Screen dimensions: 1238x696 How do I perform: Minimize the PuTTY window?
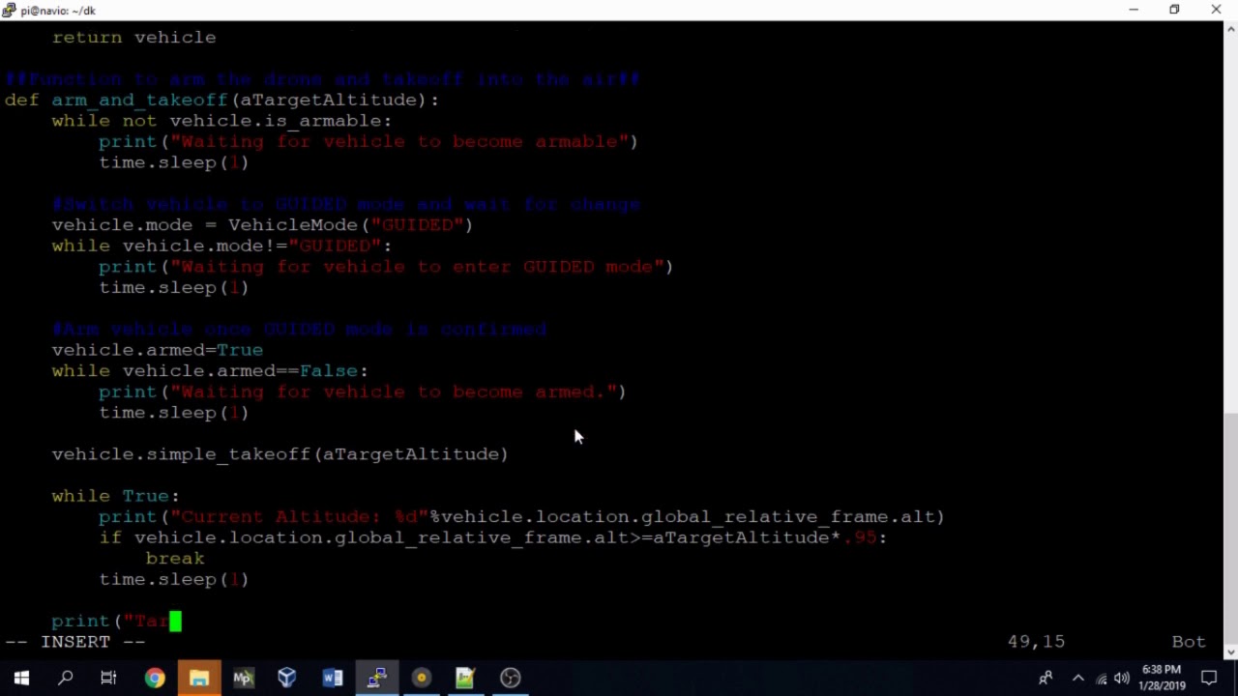(1133, 10)
